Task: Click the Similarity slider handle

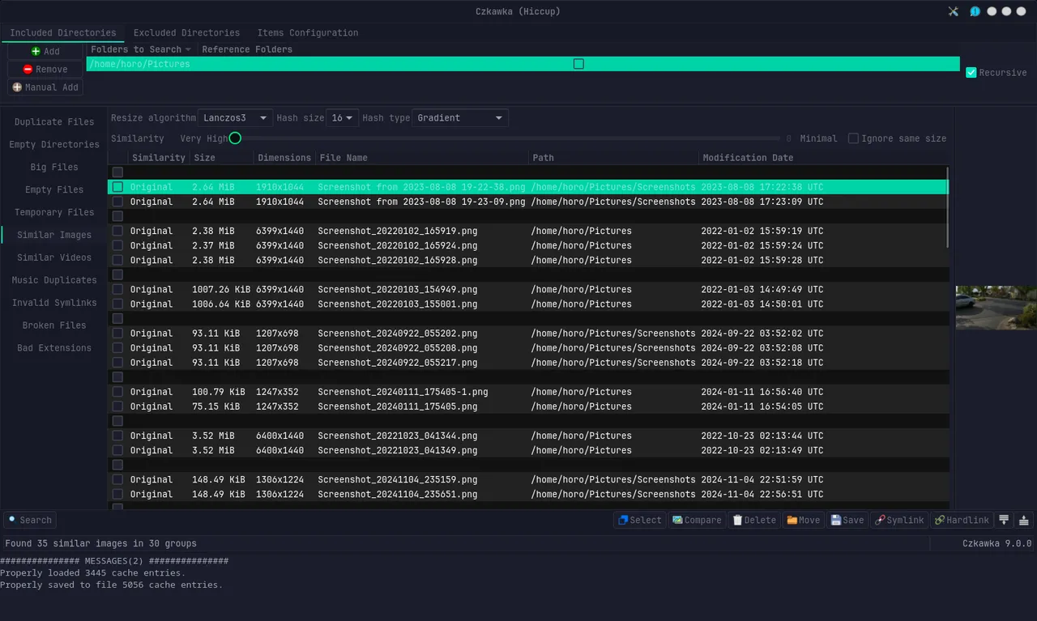Action: click(235, 138)
